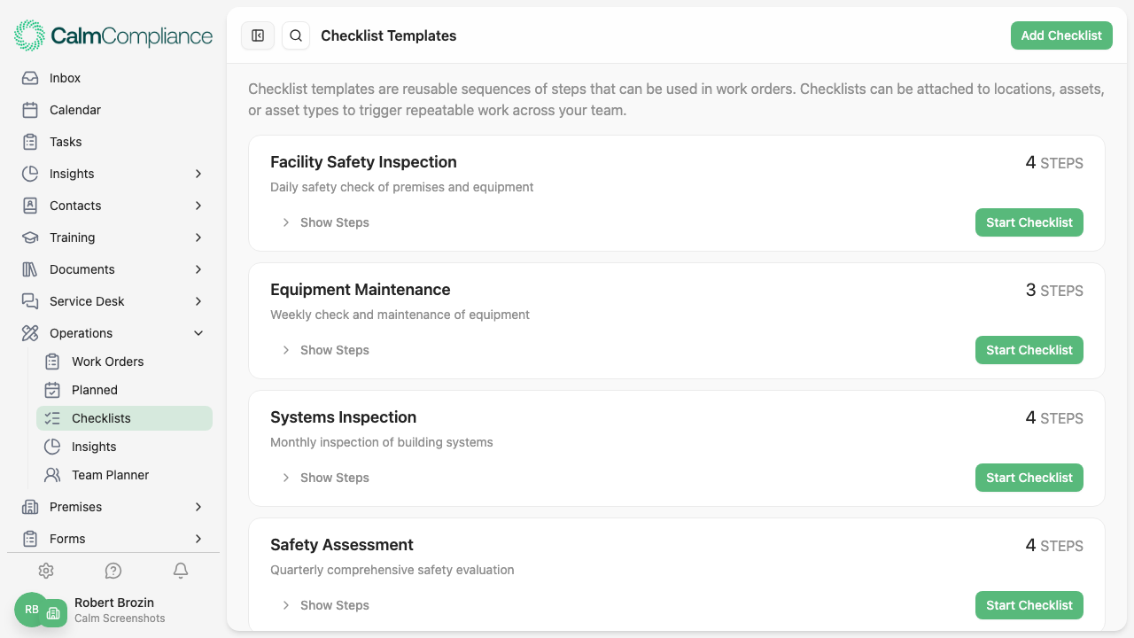Show Steps for Systems Inspection
1134x638 pixels.
coord(325,478)
